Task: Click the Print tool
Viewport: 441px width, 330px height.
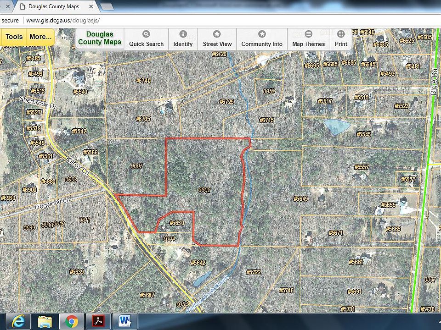Action: (341, 39)
